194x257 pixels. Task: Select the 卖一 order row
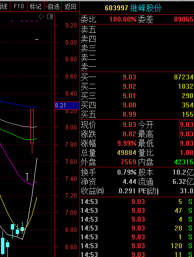(137, 67)
